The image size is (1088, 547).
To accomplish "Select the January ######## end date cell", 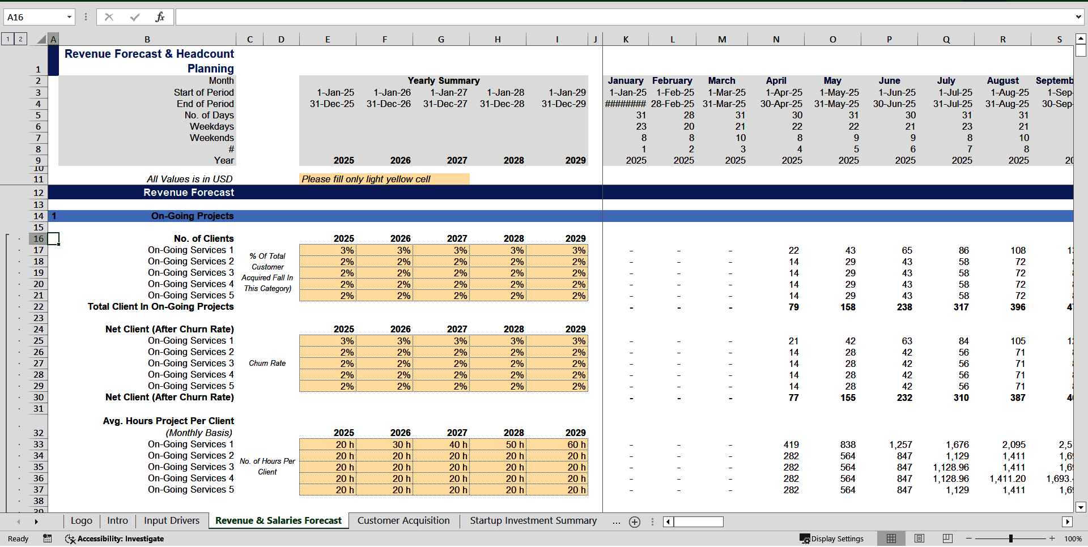I will 626,104.
